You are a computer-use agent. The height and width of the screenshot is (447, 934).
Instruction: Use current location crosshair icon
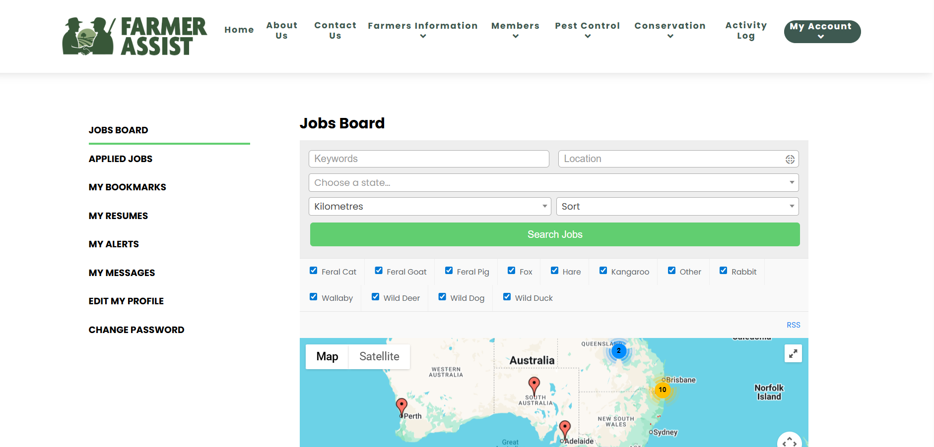tap(790, 159)
